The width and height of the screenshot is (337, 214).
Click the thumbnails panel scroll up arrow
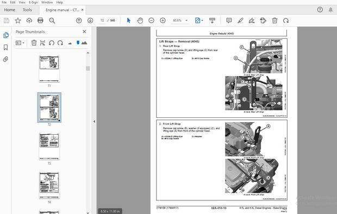(88, 53)
